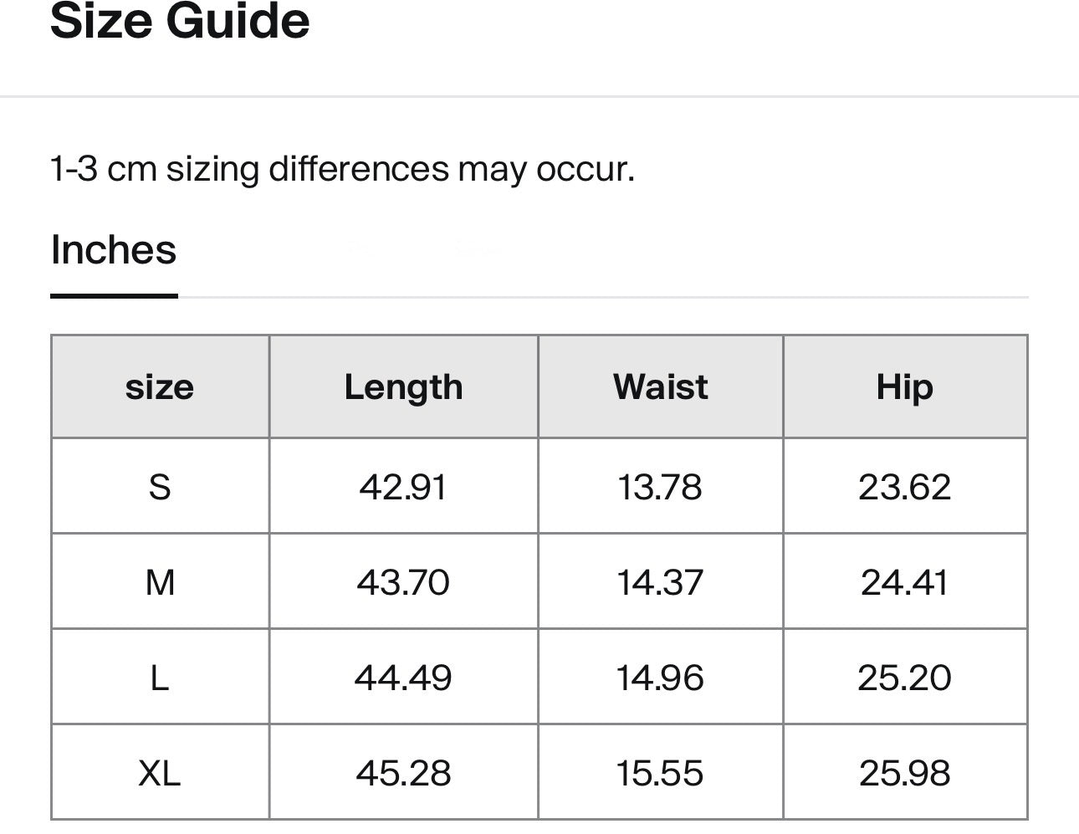Click the size column header

tap(160, 386)
